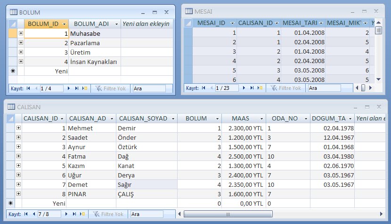Expand subdatasheet for Pazarlama row
The image size is (391, 224).
coord(21,43)
